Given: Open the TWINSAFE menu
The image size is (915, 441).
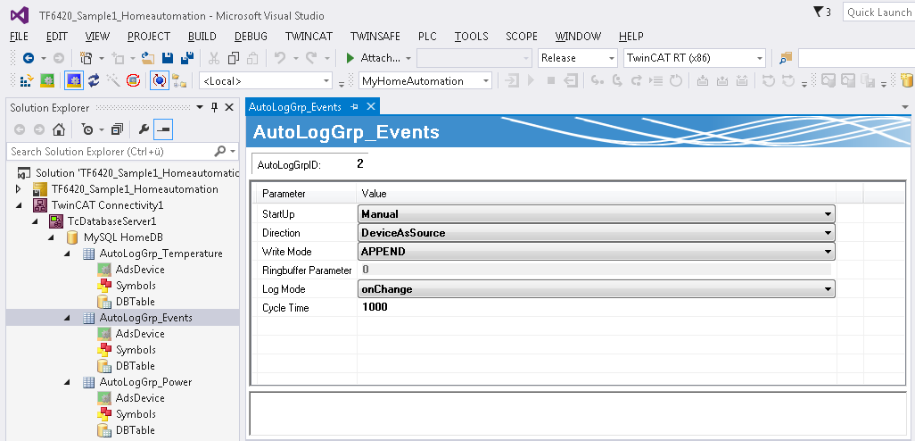Looking at the screenshot, I should click(375, 37).
